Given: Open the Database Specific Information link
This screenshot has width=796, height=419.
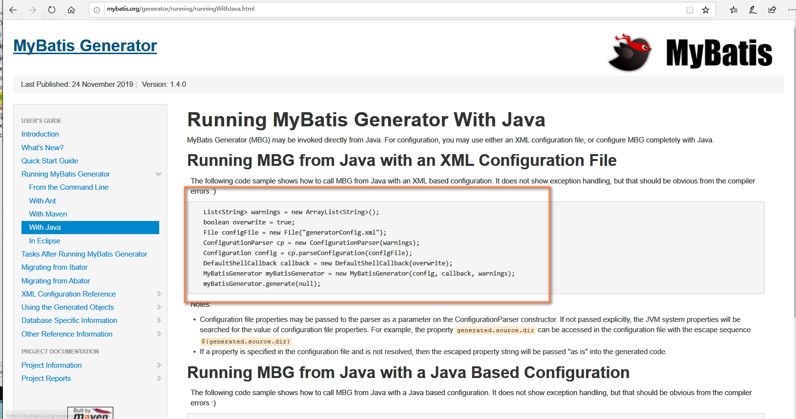Looking at the screenshot, I should click(69, 320).
